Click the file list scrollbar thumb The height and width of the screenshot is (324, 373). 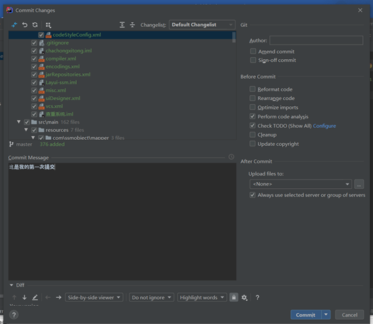(x=234, y=37)
